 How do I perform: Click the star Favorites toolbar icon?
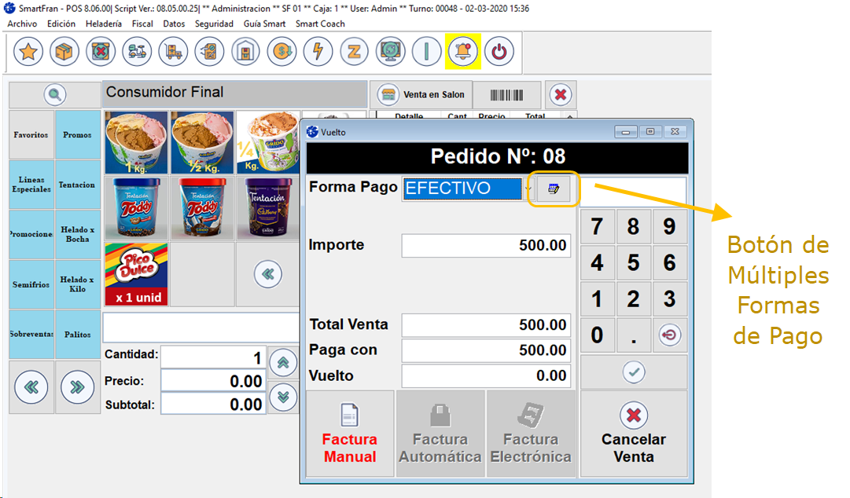28,53
